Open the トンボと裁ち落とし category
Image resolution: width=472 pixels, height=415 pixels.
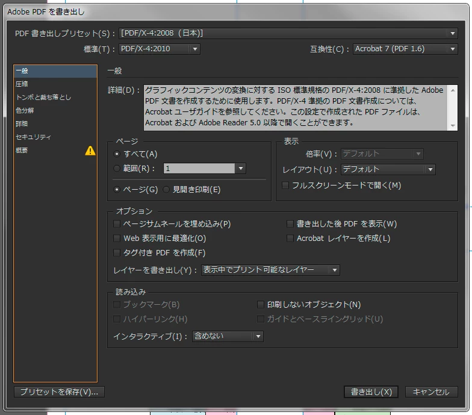[x=55, y=98]
